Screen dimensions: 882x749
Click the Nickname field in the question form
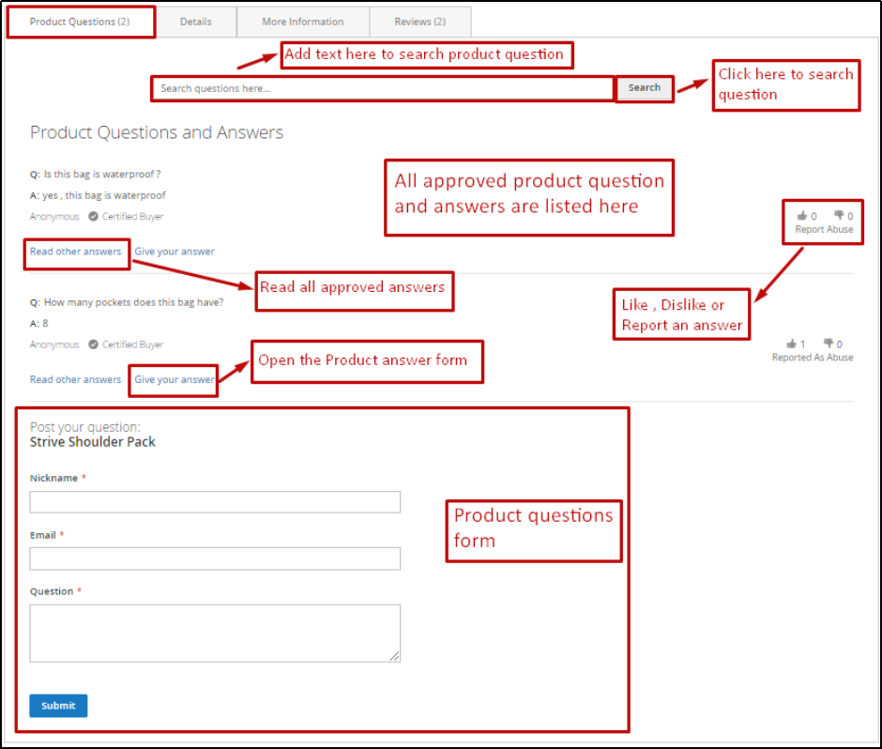click(x=215, y=501)
